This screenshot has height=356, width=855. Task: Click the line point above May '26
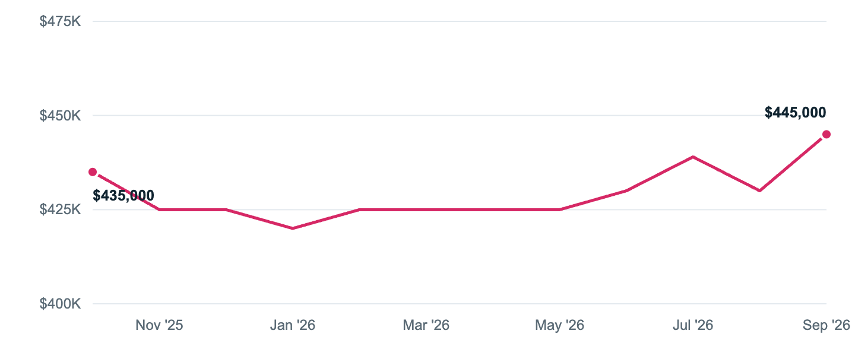560,209
